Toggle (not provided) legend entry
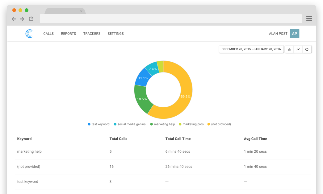323x194 pixels. 219,124
